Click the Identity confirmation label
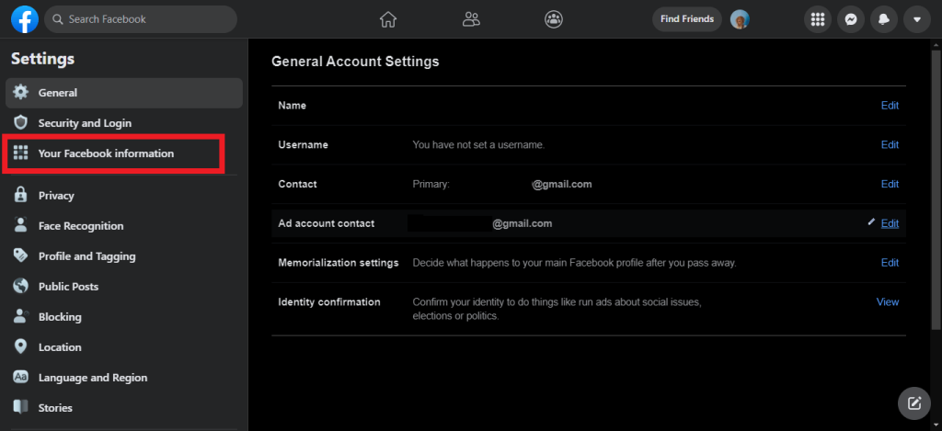The height and width of the screenshot is (431, 942). (x=329, y=302)
